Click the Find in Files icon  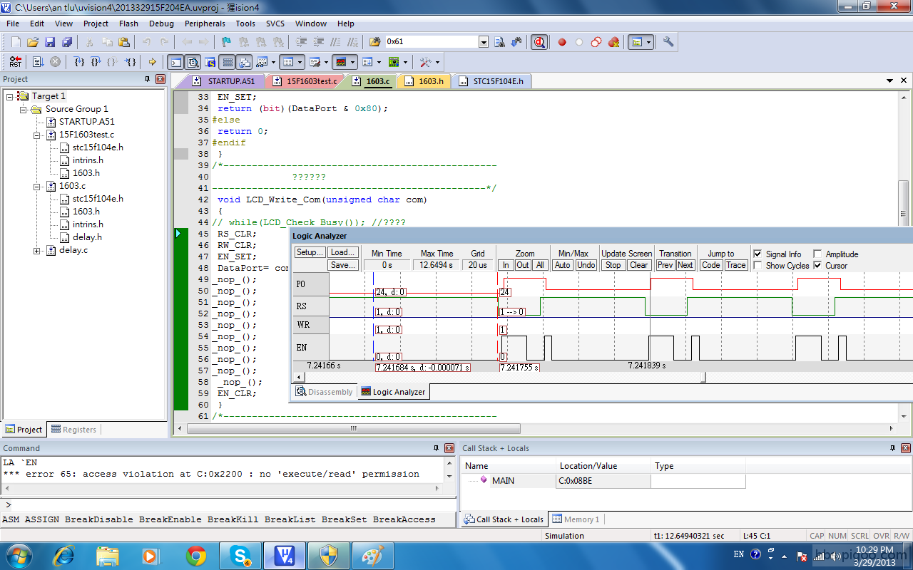(374, 42)
